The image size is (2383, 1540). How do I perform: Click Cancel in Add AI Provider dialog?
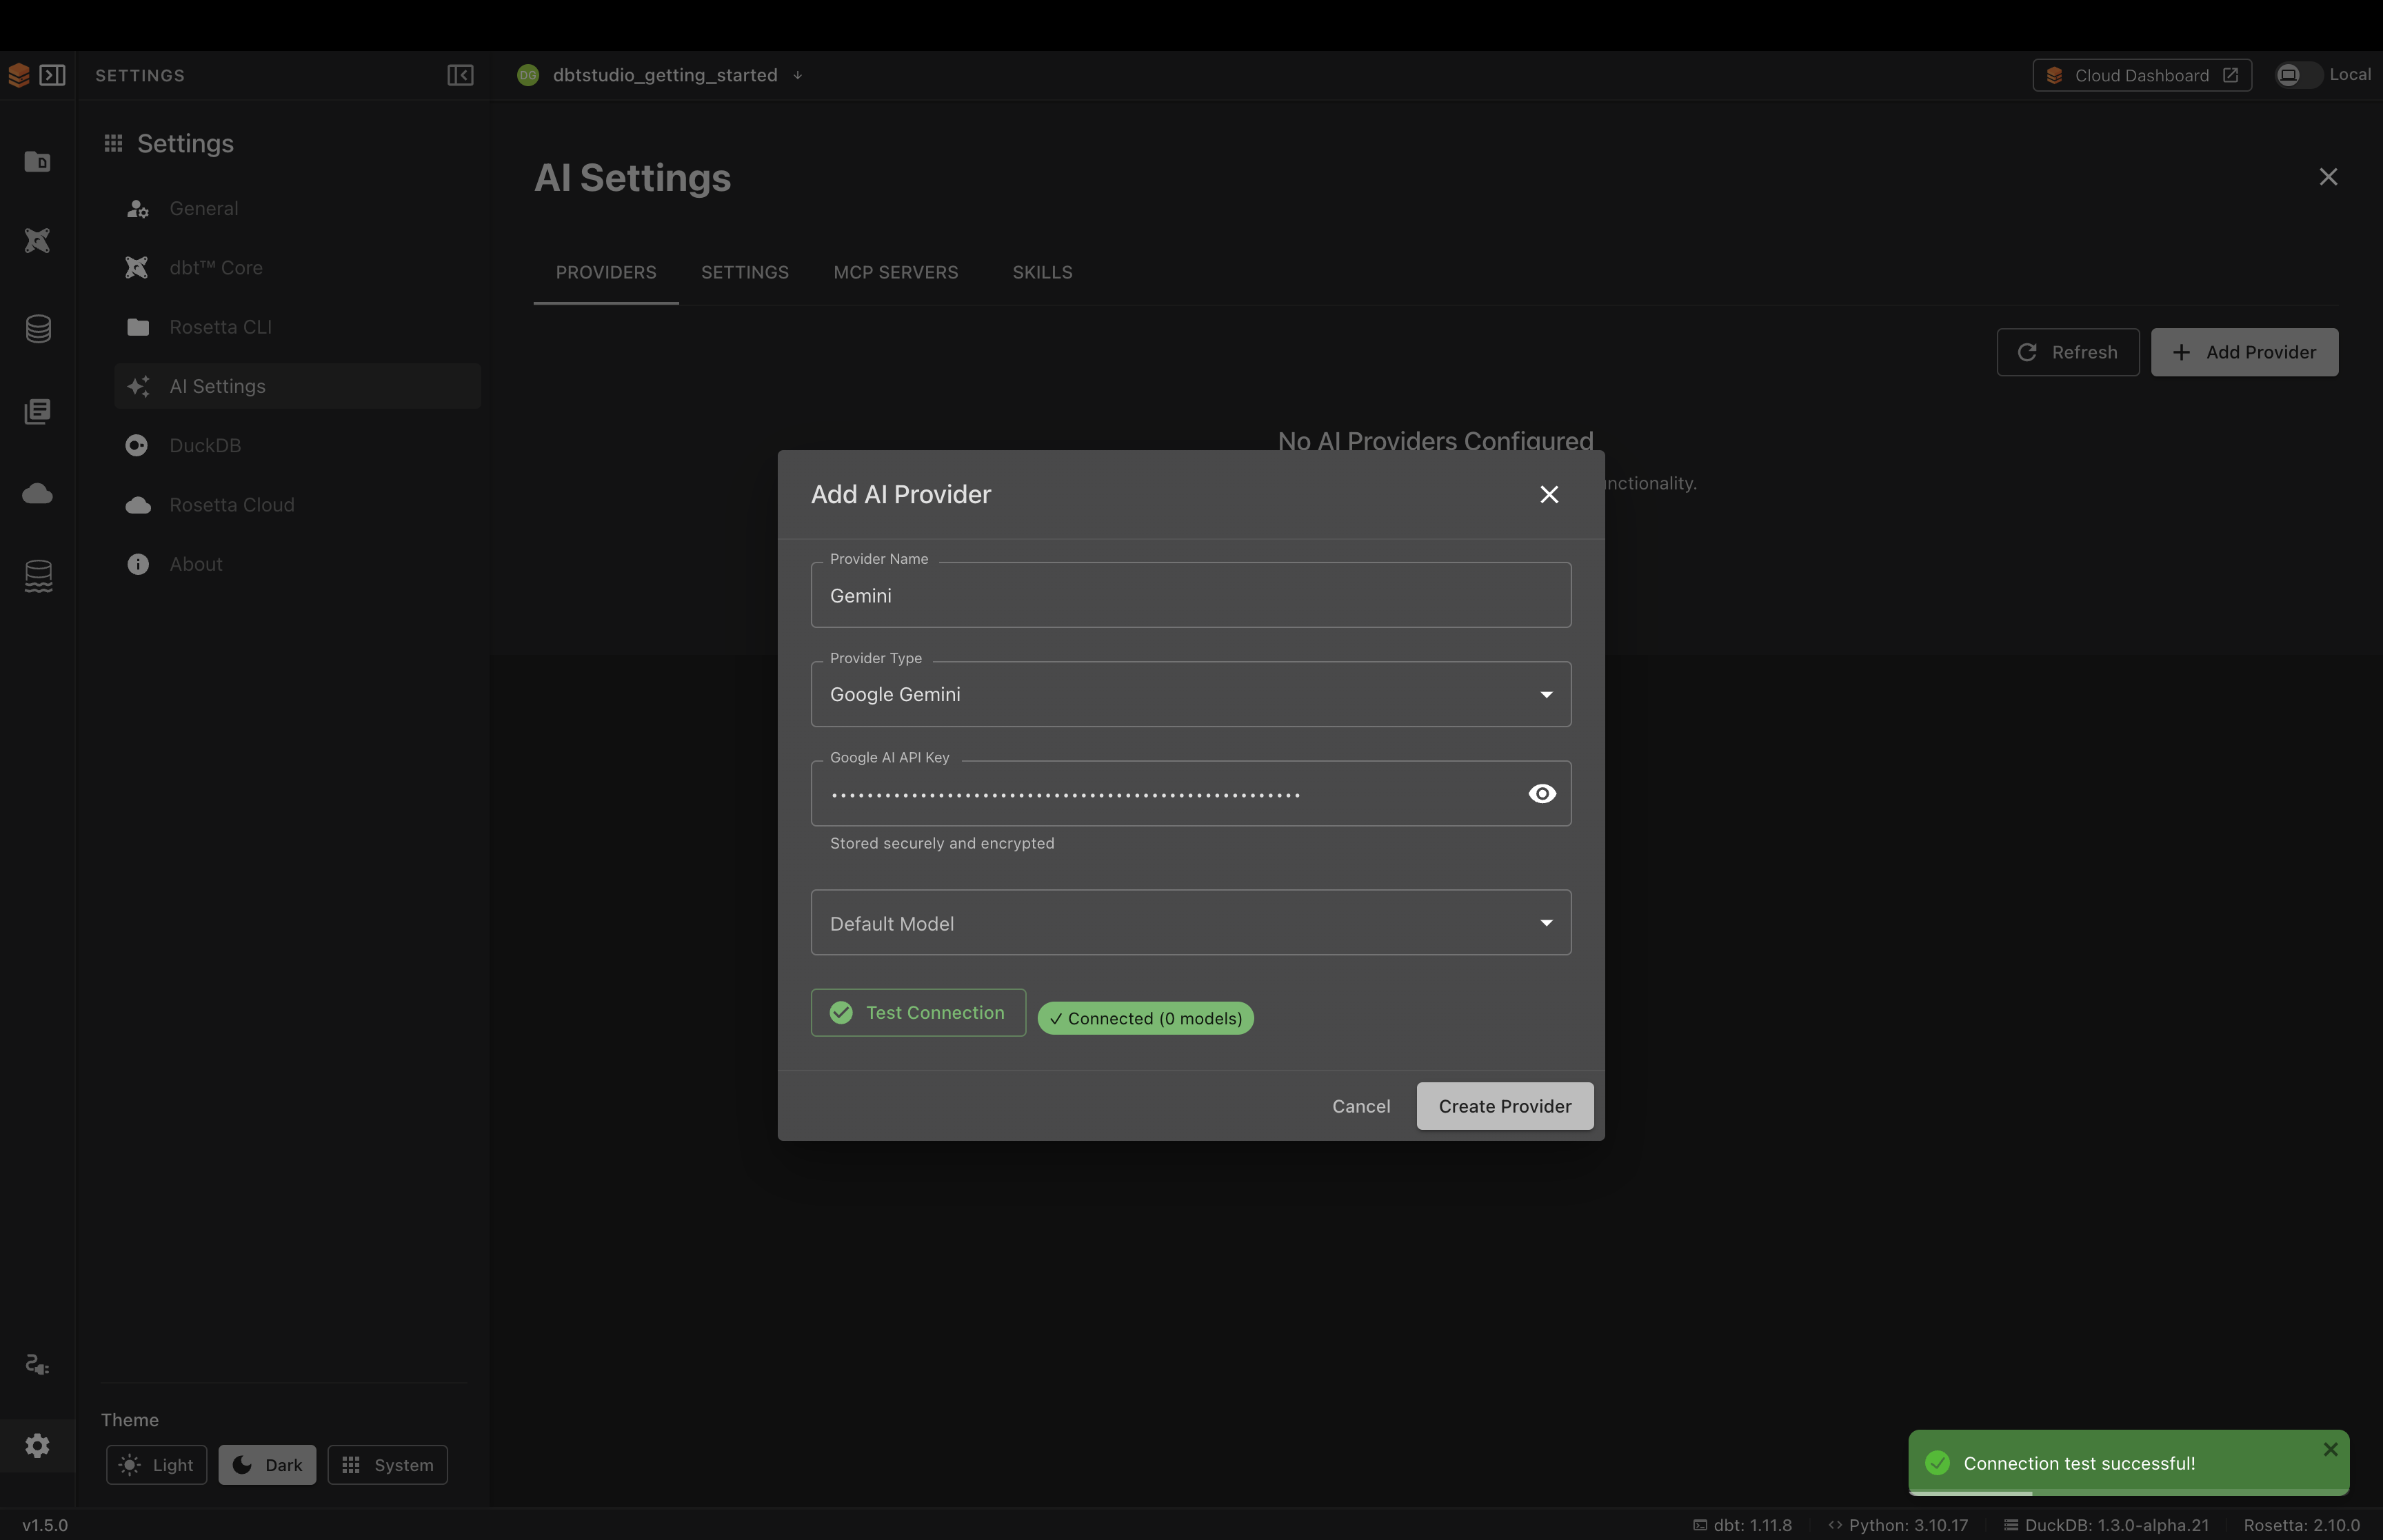pyautogui.click(x=1361, y=1106)
